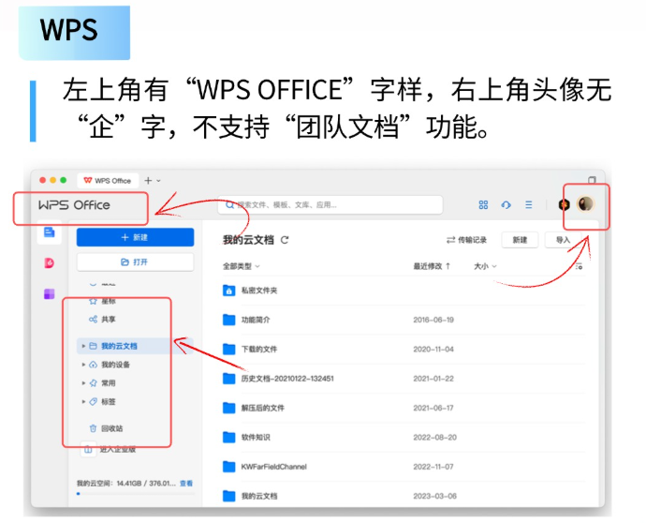Open the 私密文件夹 private folder
This screenshot has height=523, width=646.
[x=259, y=291]
